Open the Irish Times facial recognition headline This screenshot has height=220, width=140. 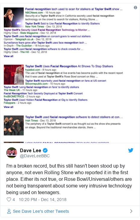point(74,117)
